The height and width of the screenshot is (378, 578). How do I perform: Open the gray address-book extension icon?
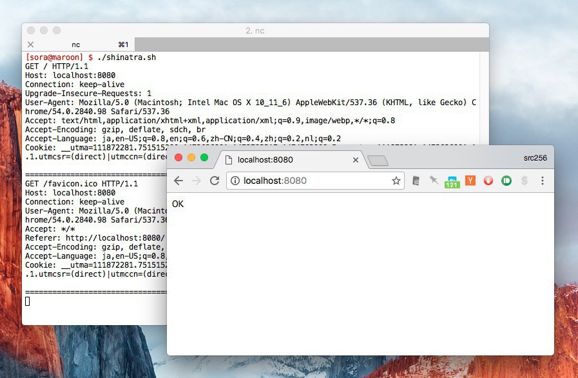(416, 181)
